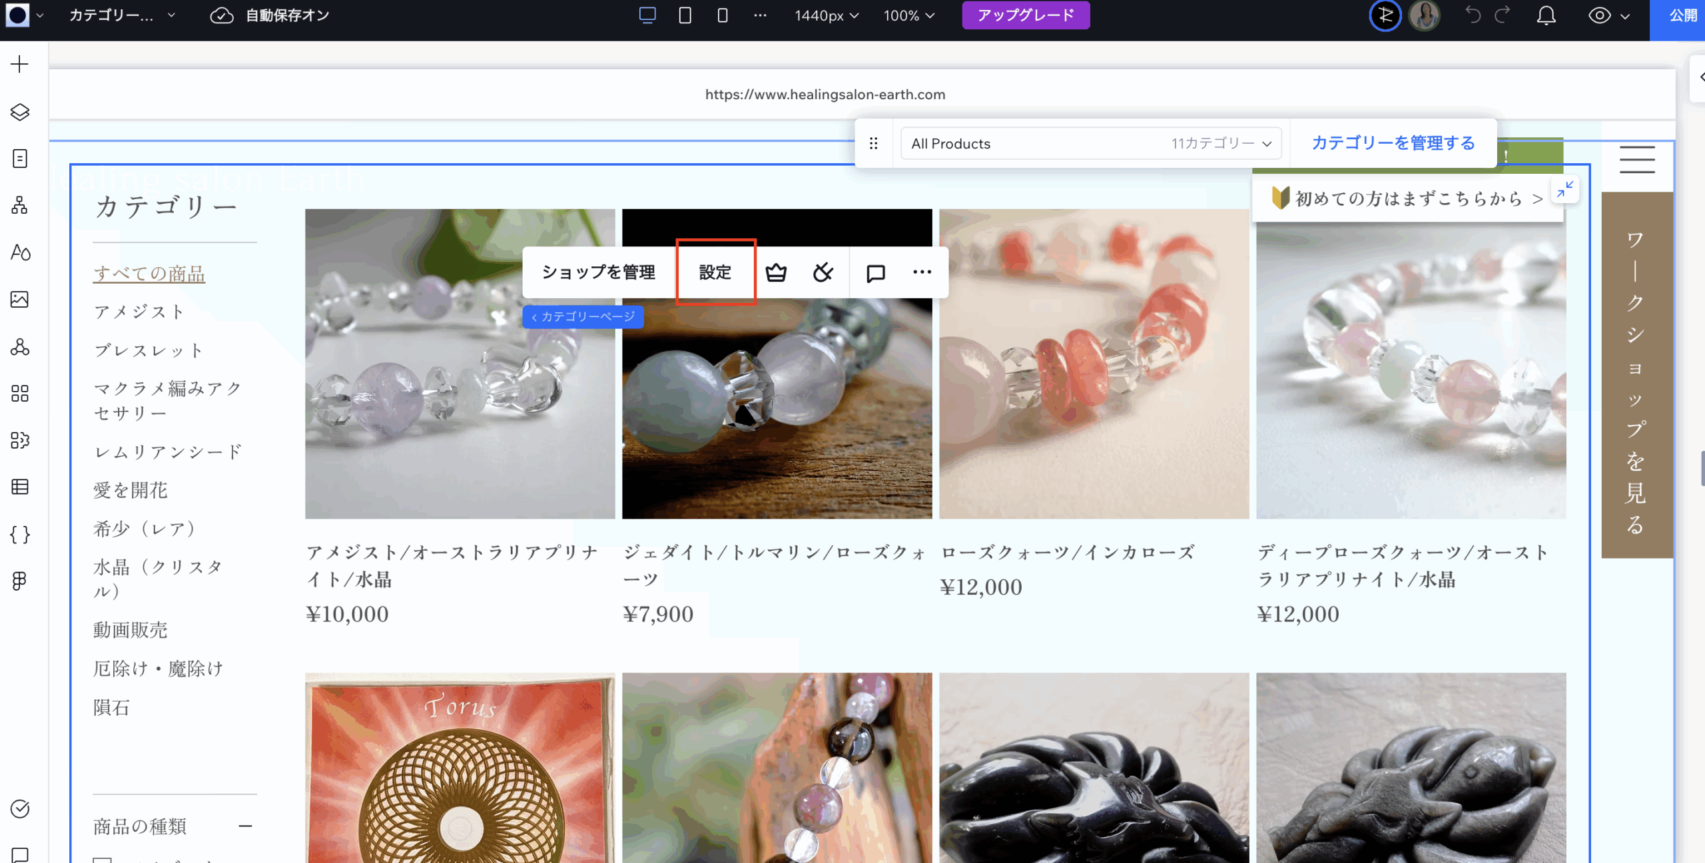Toggle preview eye icon

pos(1599,15)
